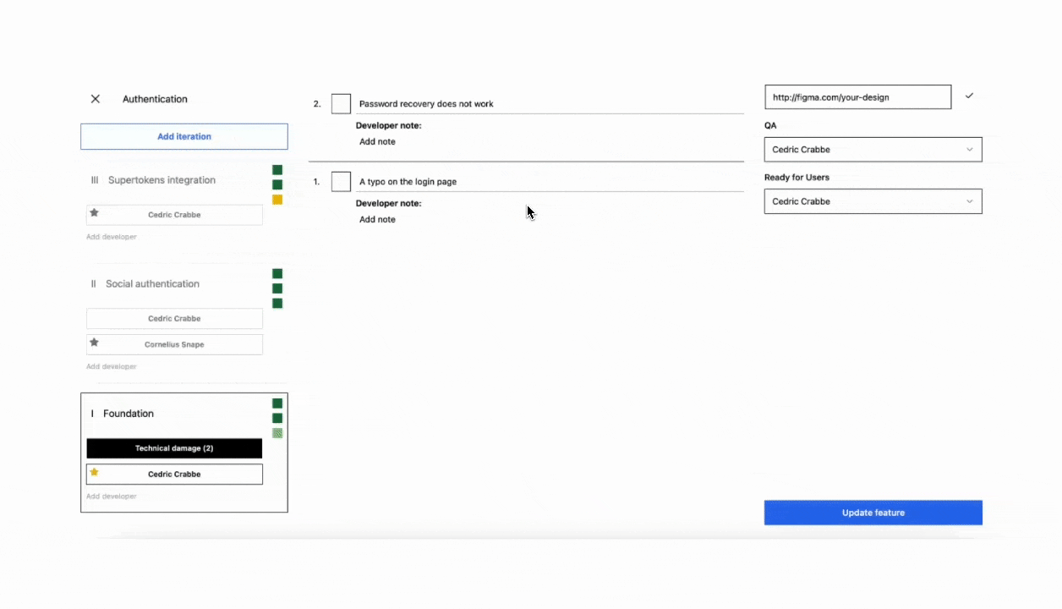Click the yellow star in Foundation iteration
The height and width of the screenshot is (609, 1062).
[x=95, y=473]
